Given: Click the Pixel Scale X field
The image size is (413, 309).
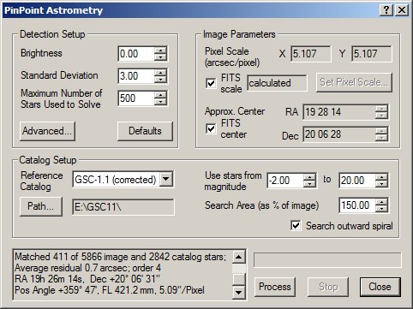Looking at the screenshot, I should (311, 54).
